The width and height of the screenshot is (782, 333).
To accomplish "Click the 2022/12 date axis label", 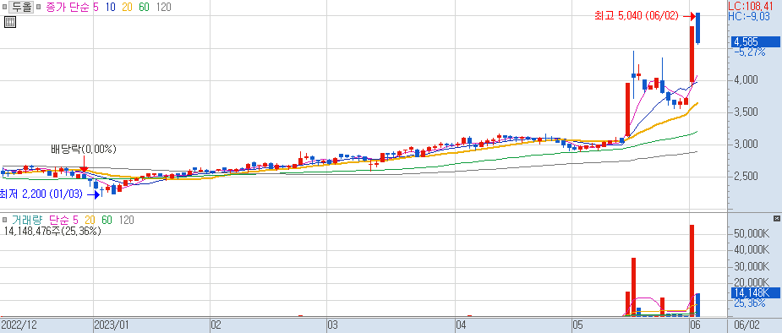I will 19,325.
